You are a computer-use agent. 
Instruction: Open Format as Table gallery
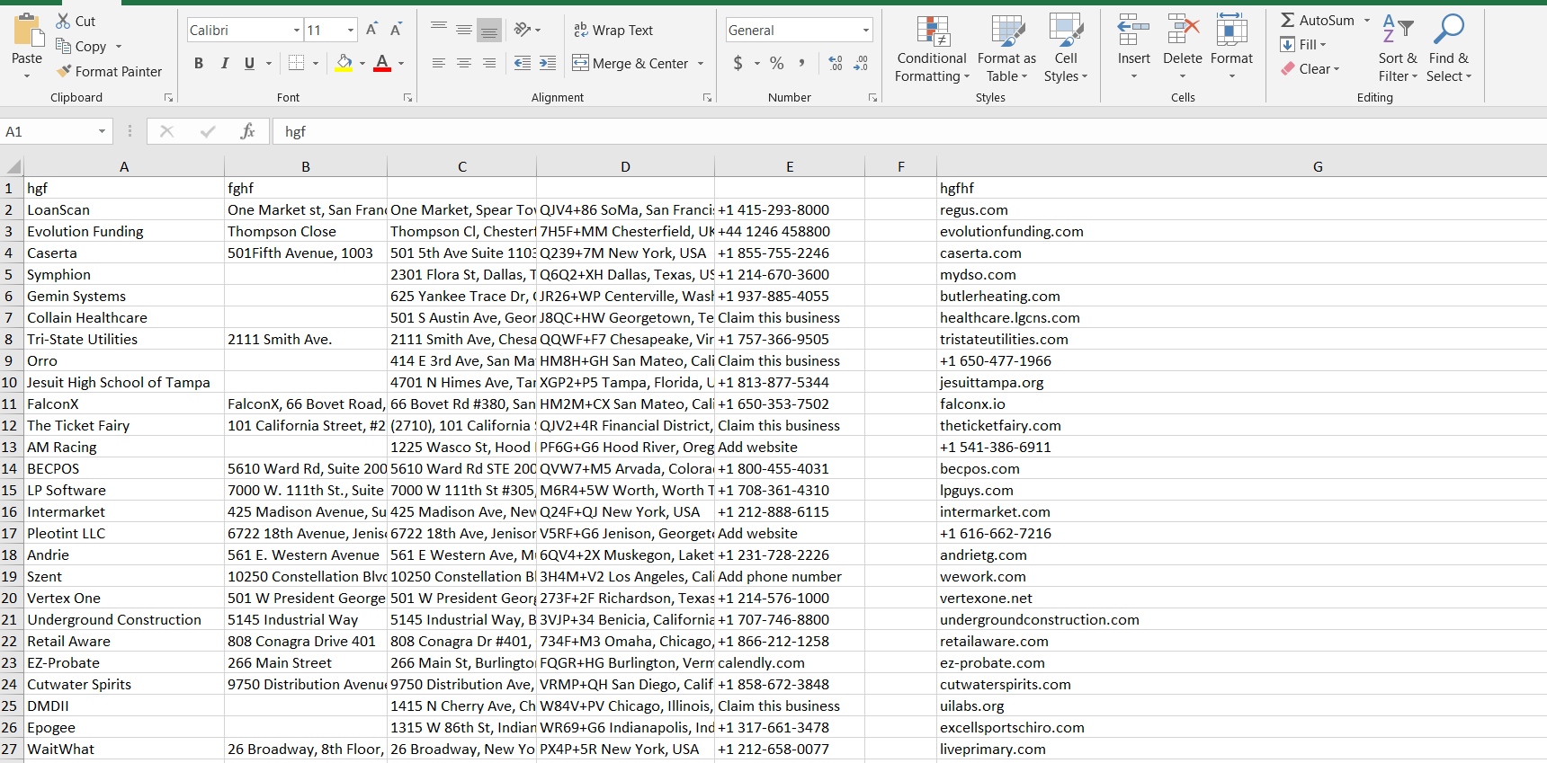(1006, 49)
